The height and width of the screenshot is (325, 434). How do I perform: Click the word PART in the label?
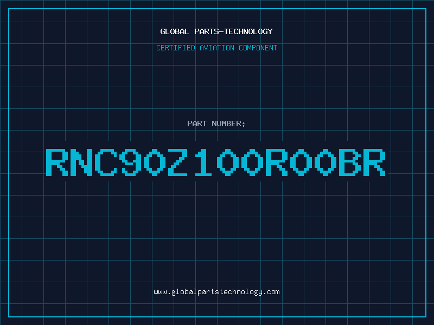[197, 123]
